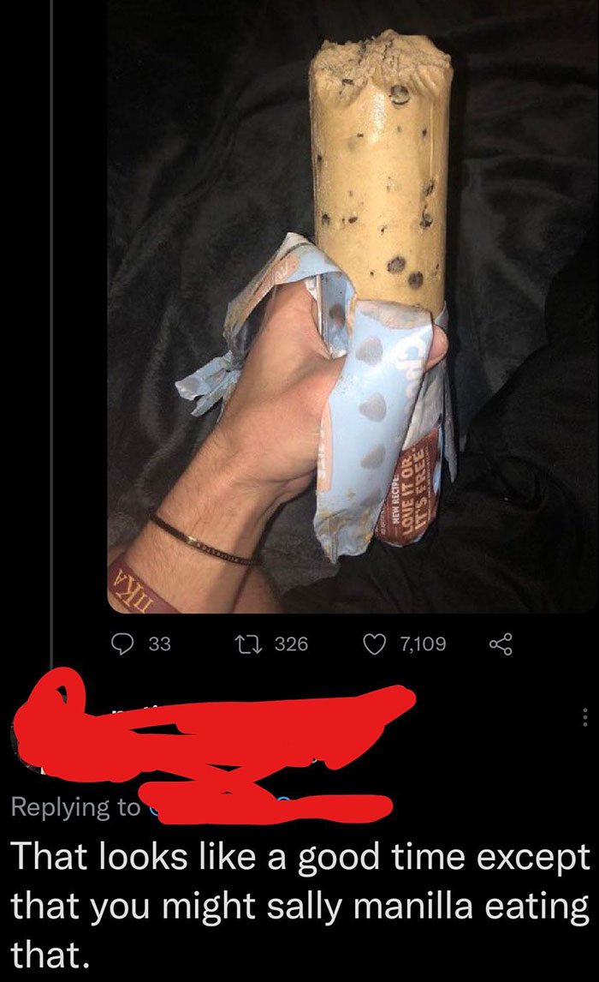Click the 'sally manilla' line of the reply
The height and width of the screenshot is (982, 599).
click(300, 906)
